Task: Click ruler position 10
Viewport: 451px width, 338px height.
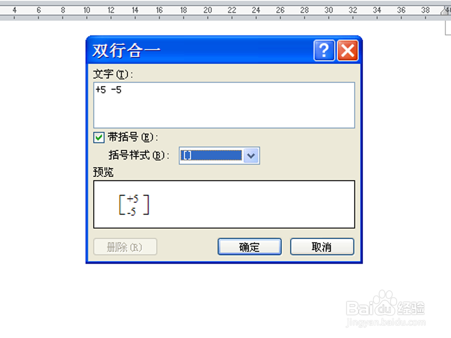Action: (87, 10)
